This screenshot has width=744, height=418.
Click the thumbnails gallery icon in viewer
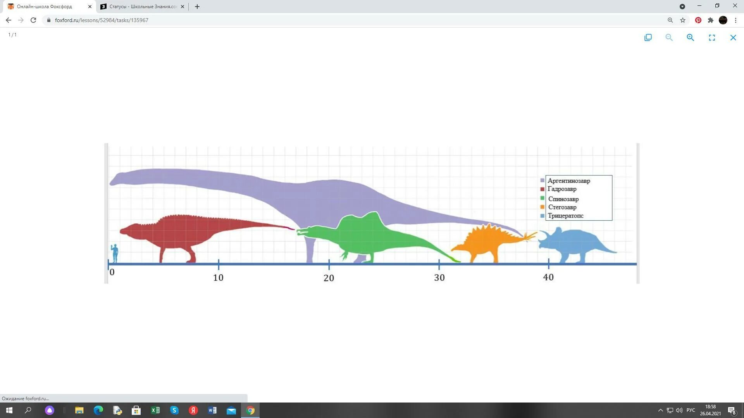pos(648,38)
